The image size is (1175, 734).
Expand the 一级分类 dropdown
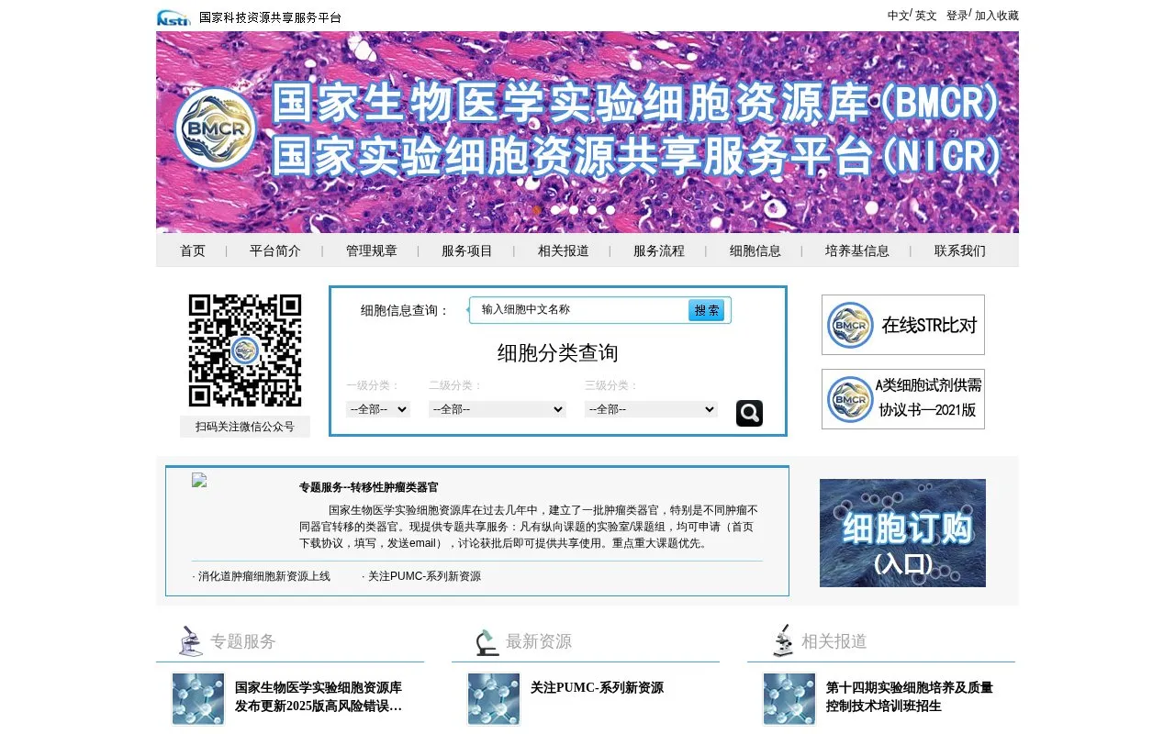pos(378,409)
